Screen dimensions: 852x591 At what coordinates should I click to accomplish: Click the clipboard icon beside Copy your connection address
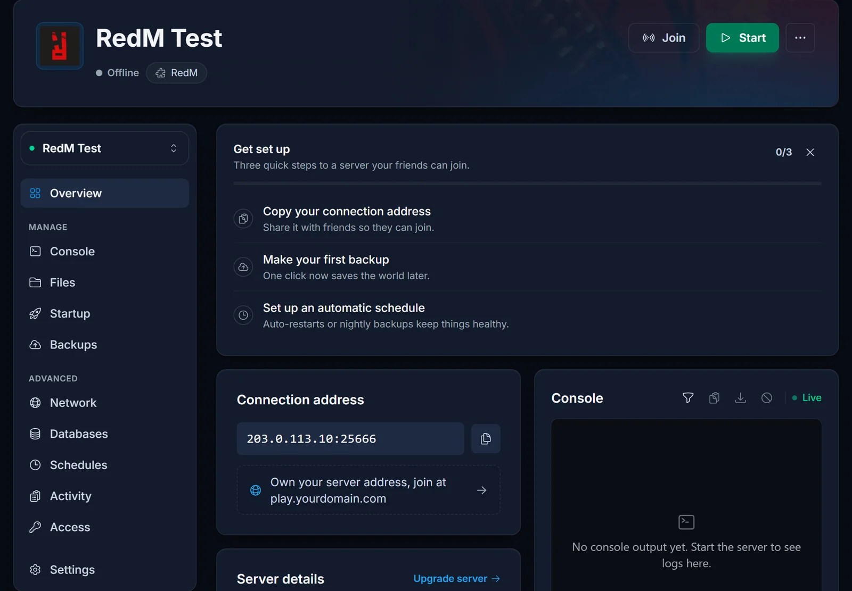(x=243, y=219)
